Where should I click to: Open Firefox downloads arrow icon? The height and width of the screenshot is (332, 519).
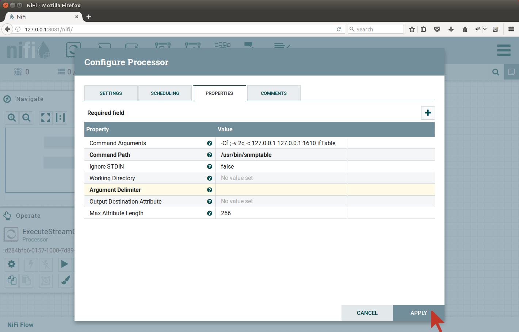[x=451, y=29]
